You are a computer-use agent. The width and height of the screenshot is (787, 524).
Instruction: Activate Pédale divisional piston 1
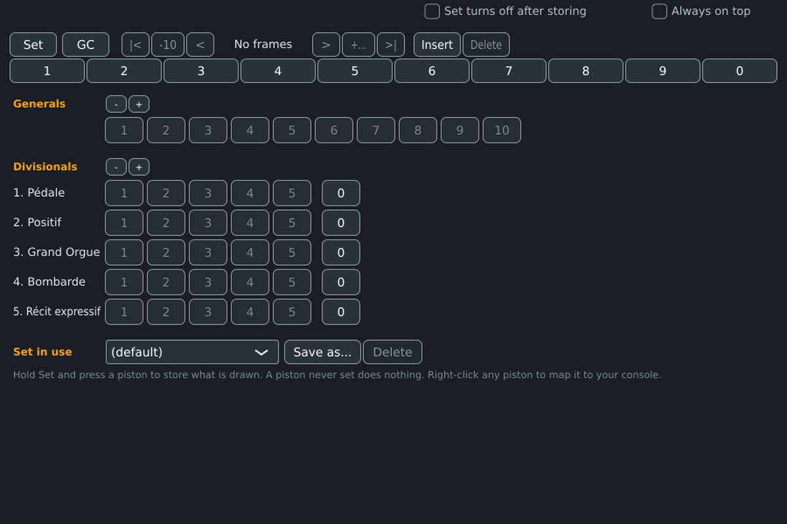point(124,193)
